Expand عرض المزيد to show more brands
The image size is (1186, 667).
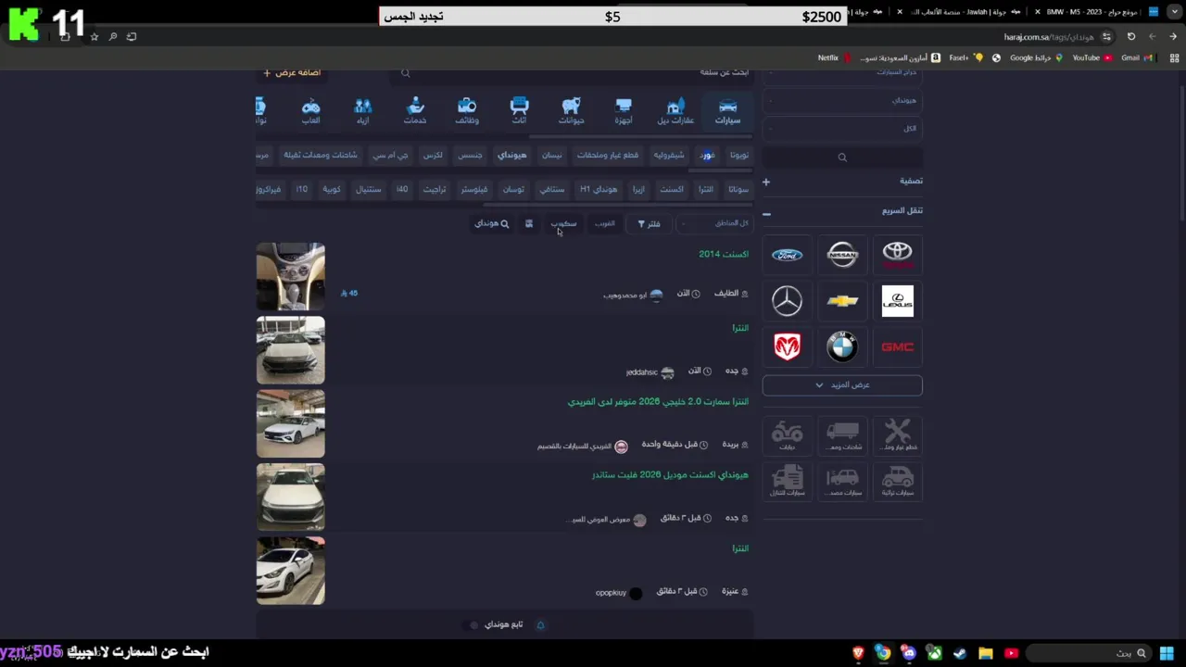click(x=842, y=384)
